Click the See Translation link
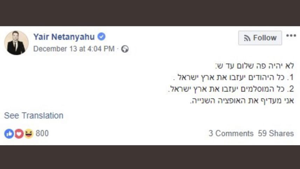Image resolution: width=300 pixels, height=169 pixels. (34, 116)
